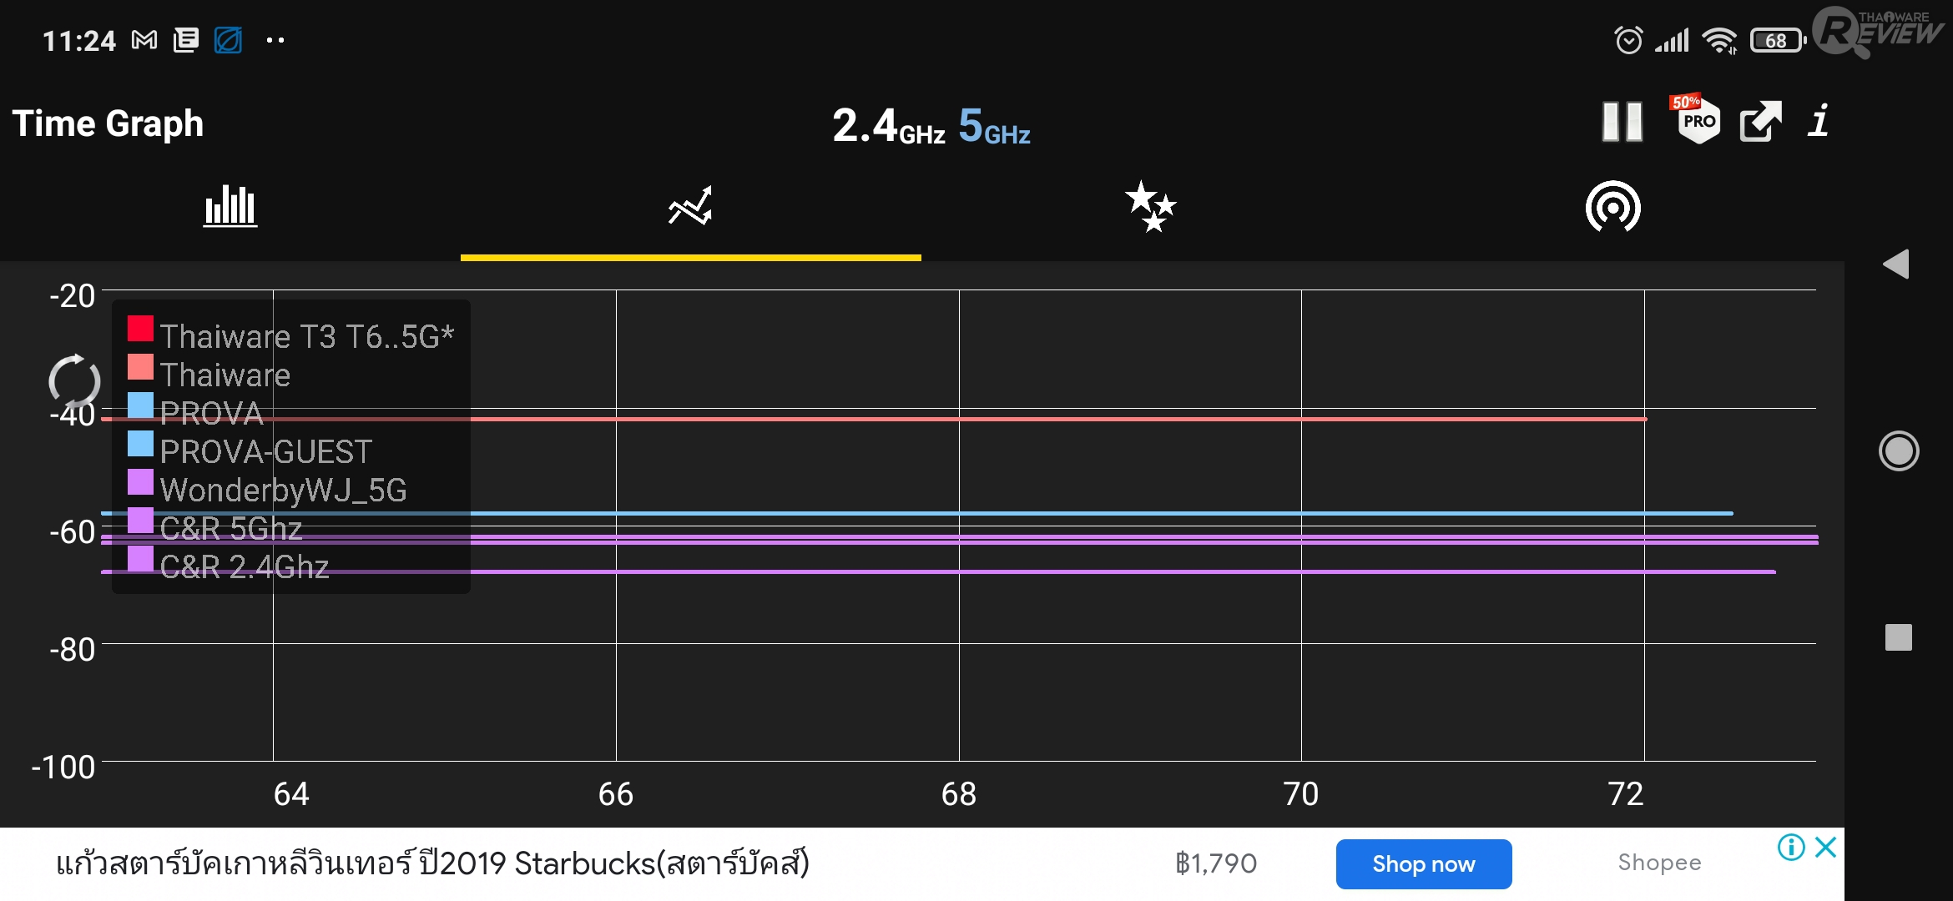Screen dimensions: 1953x901
Task: Open the Starbucks ad headline link
Action: tap(432, 863)
